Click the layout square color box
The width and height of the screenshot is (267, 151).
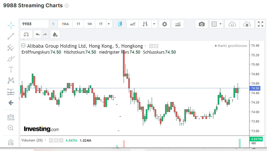tap(214, 24)
